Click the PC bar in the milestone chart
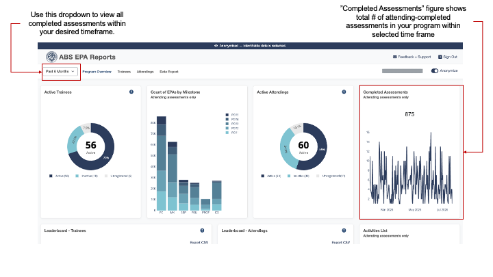Screen dimensions: 493x277 point(162,163)
